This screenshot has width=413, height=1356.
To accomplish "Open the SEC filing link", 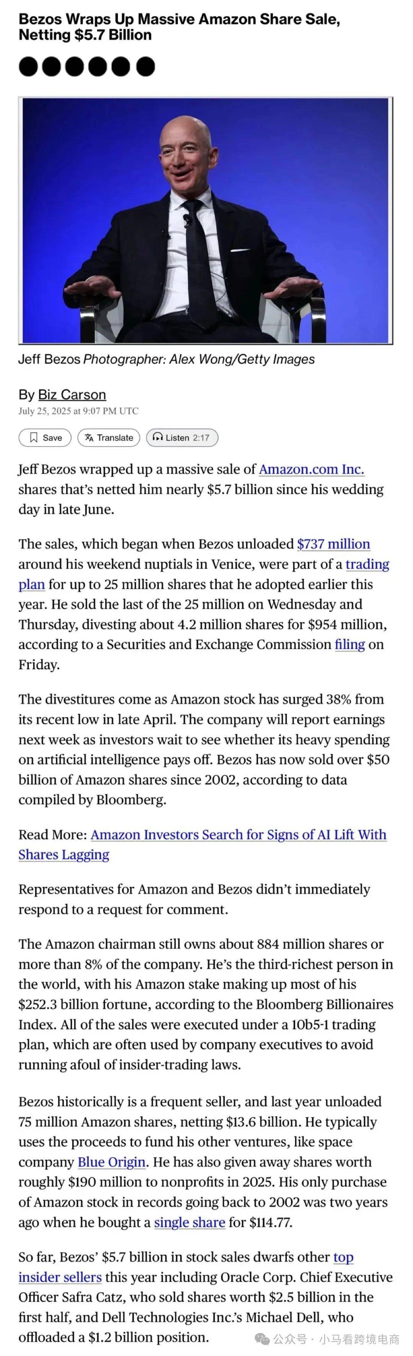I will pyautogui.click(x=350, y=644).
